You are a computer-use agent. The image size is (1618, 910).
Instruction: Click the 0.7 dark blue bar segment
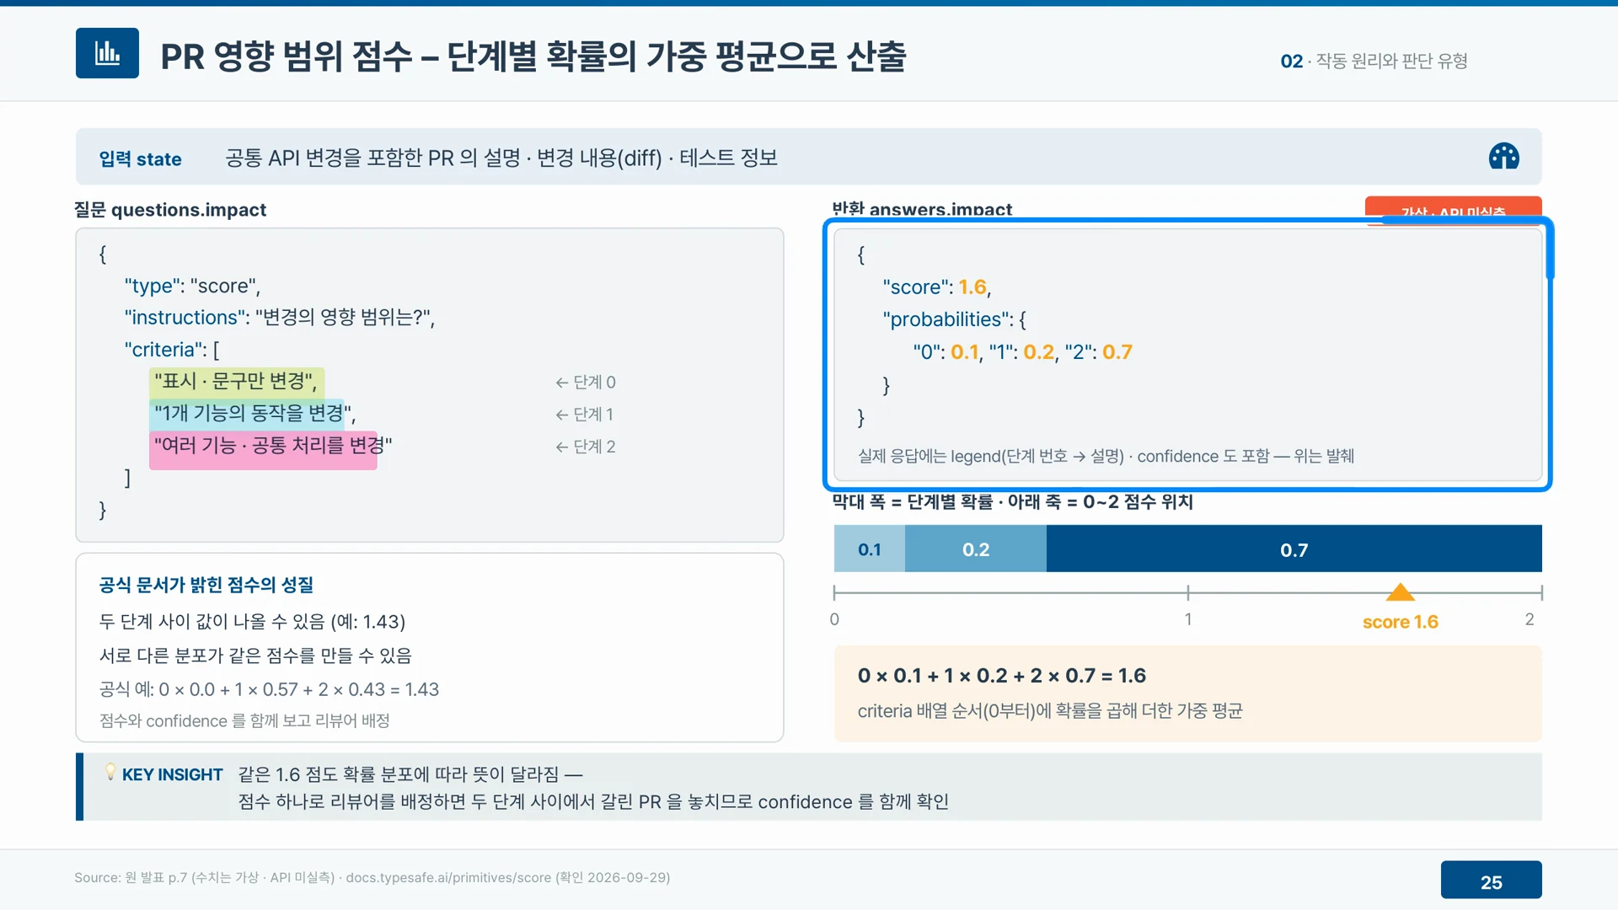1294,549
